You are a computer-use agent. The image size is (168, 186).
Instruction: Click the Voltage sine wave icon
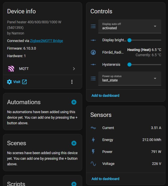coord(93,164)
